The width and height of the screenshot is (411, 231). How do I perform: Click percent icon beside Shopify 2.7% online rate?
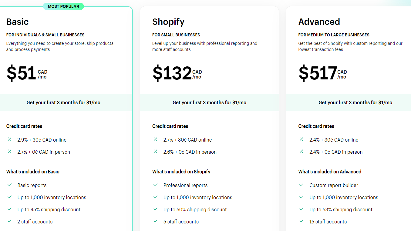click(156, 139)
